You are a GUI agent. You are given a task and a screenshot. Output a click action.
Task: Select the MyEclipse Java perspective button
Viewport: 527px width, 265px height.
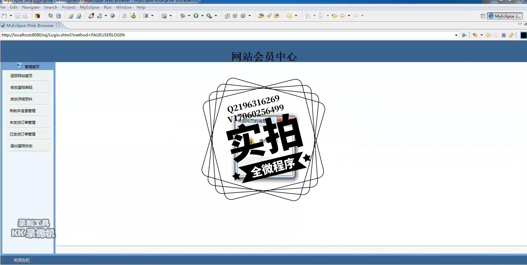(505, 16)
